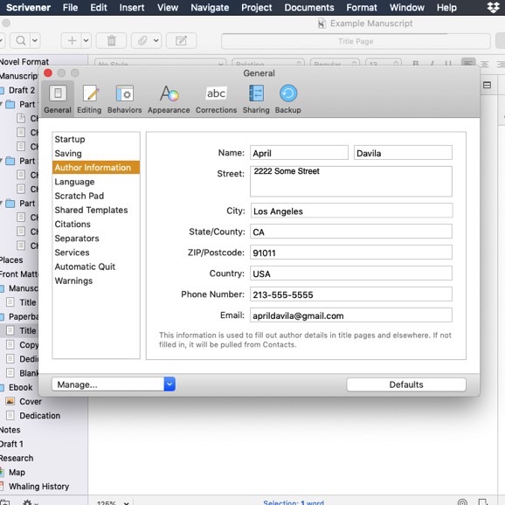Select Startup in the settings list

tap(96, 139)
